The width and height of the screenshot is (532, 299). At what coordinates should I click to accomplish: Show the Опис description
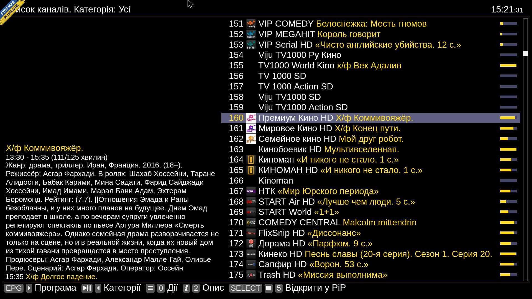[213, 288]
